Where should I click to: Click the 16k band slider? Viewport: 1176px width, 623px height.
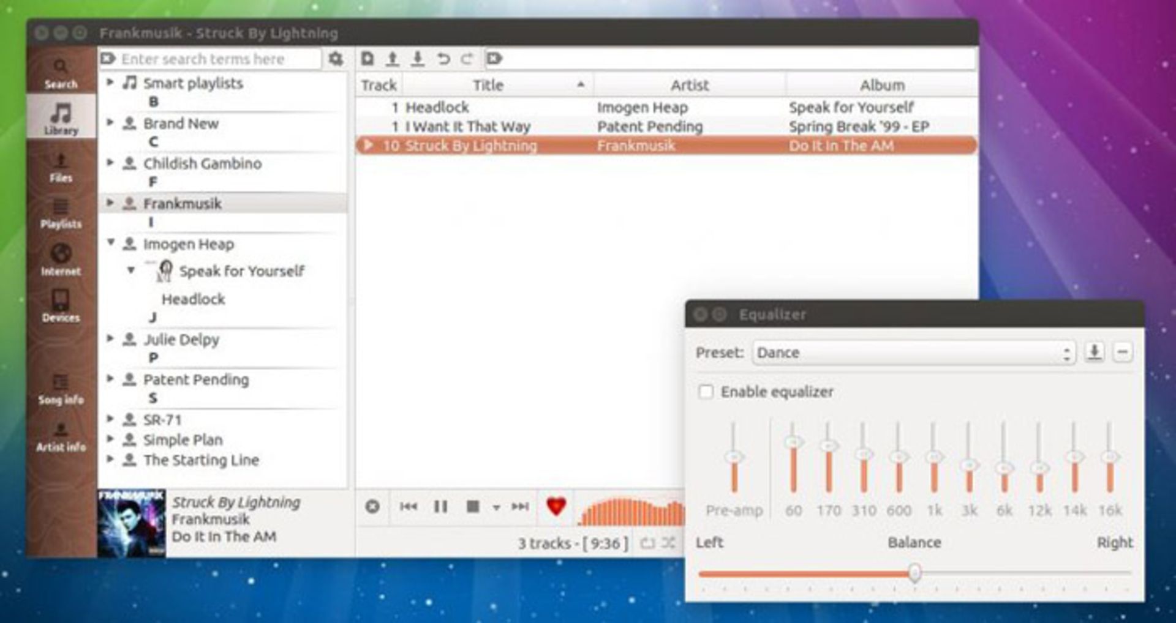1110,457
